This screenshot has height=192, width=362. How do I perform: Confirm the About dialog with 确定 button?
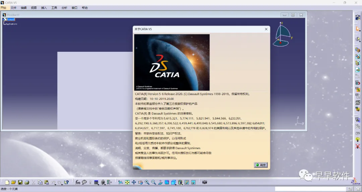coord(261,165)
